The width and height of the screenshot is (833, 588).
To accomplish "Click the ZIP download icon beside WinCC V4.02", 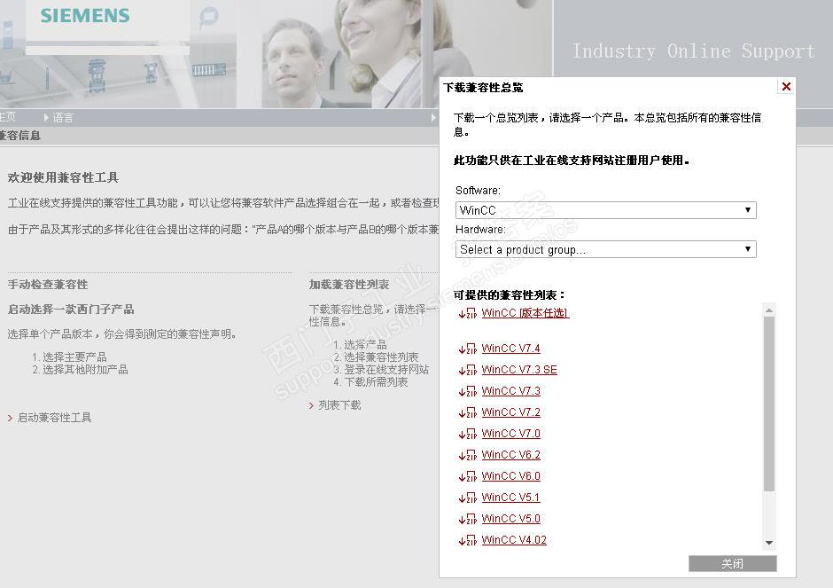I will click(x=468, y=541).
